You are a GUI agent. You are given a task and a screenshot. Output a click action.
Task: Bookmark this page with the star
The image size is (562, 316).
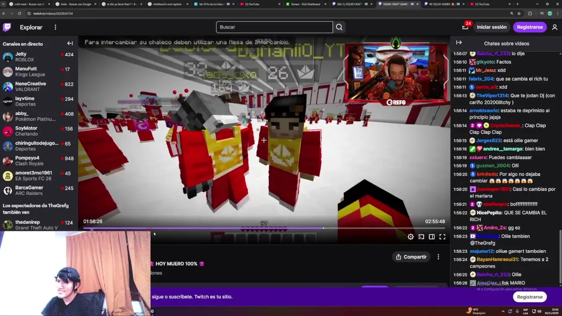click(x=520, y=14)
